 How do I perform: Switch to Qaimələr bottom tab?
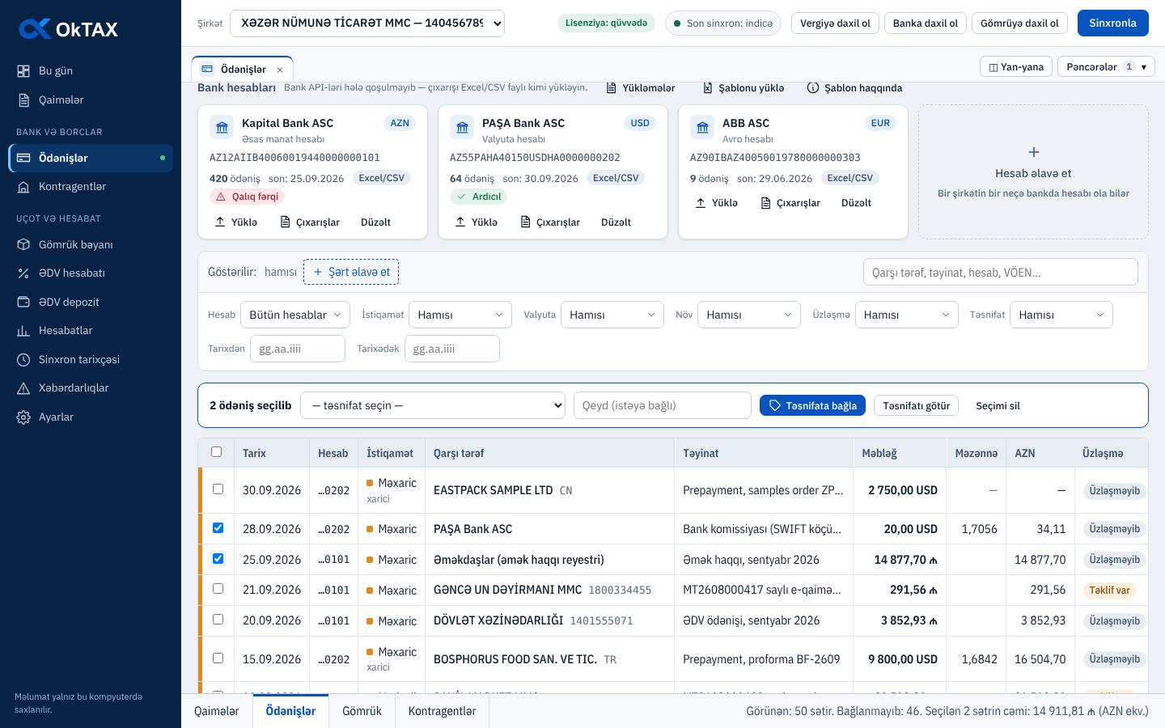(217, 711)
